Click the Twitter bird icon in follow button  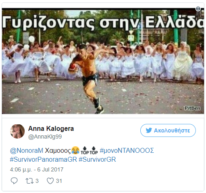click(x=149, y=130)
